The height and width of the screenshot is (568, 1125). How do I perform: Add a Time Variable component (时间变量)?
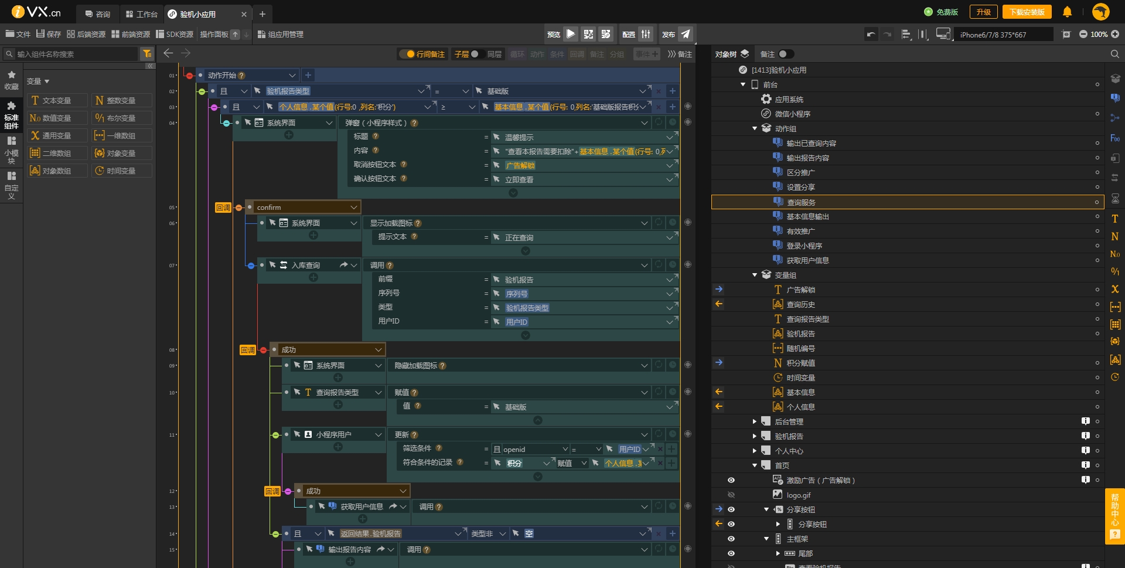click(121, 171)
